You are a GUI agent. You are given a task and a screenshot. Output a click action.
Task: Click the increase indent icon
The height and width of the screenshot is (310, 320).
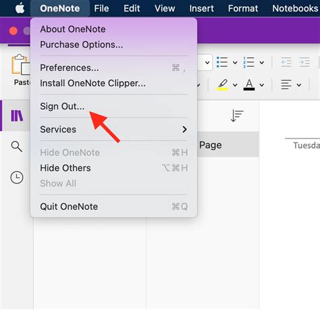304,62
